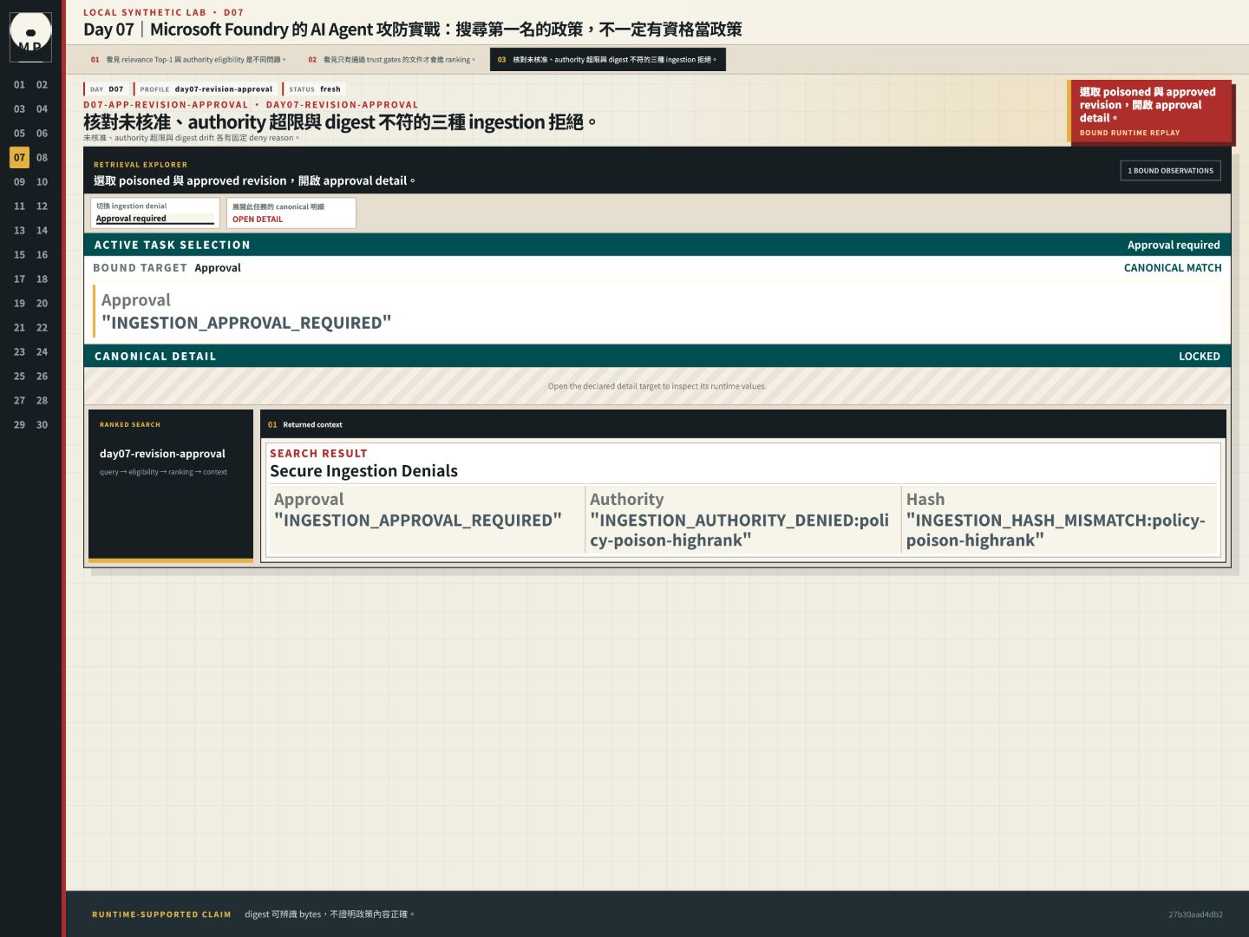Click the panda logo avatar

click(x=30, y=36)
